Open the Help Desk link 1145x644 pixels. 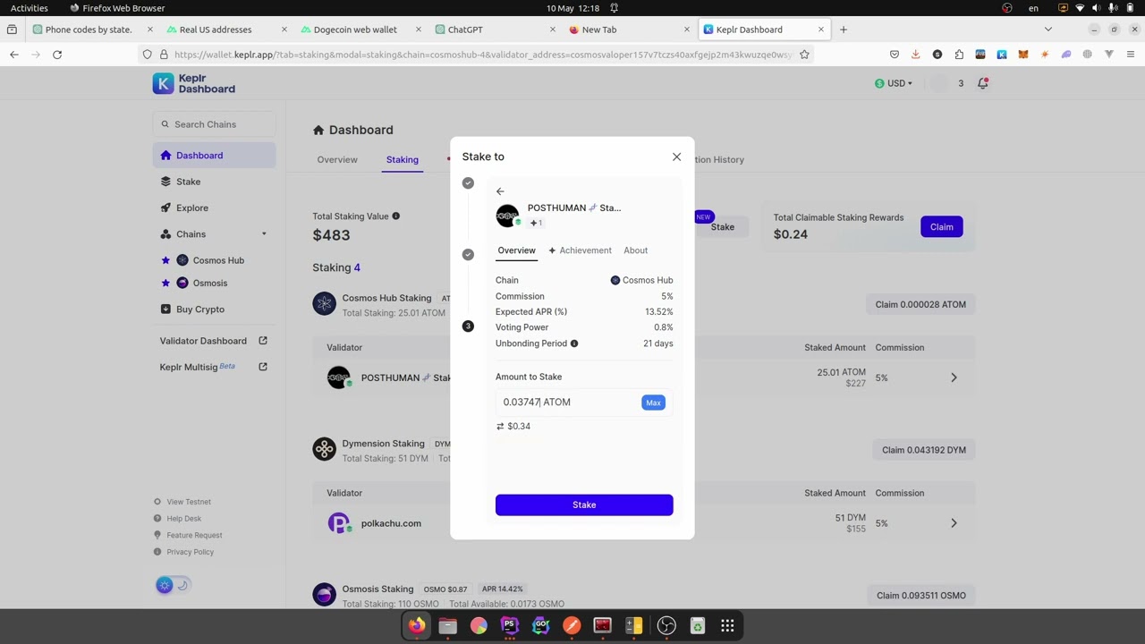pos(177,519)
